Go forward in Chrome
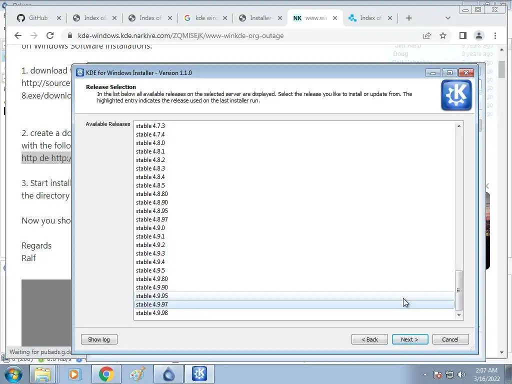This screenshot has width=512, height=384. pyautogui.click(x=34, y=35)
